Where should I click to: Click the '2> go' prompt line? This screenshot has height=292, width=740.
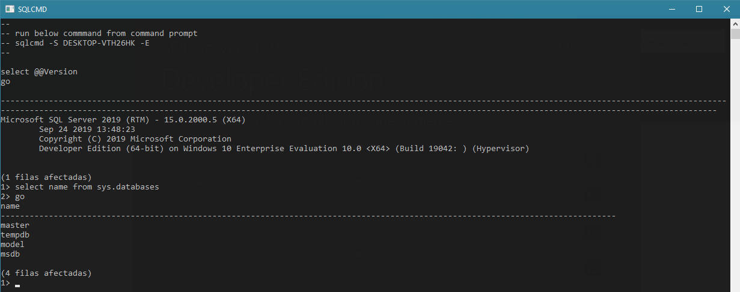tap(13, 197)
